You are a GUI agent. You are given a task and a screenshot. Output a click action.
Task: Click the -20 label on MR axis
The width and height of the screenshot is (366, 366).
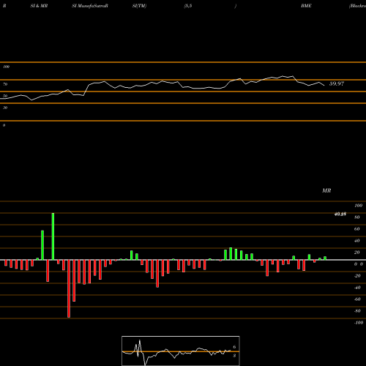(357, 276)
